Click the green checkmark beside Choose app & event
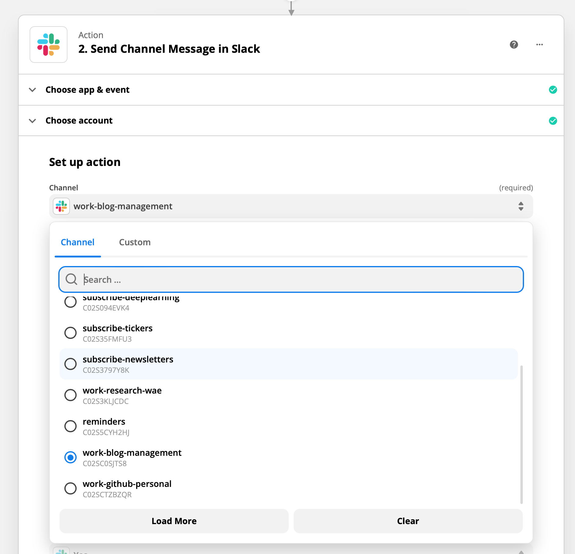The image size is (575, 554). (x=553, y=90)
